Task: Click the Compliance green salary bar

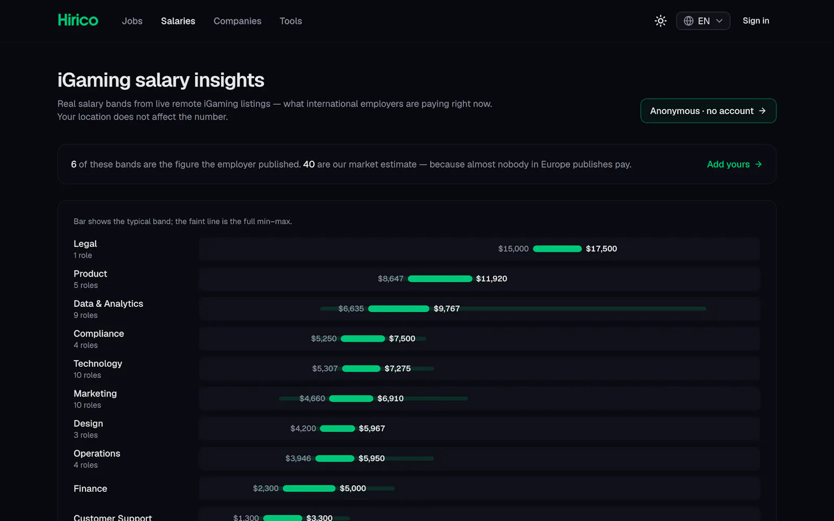Action: click(363, 339)
